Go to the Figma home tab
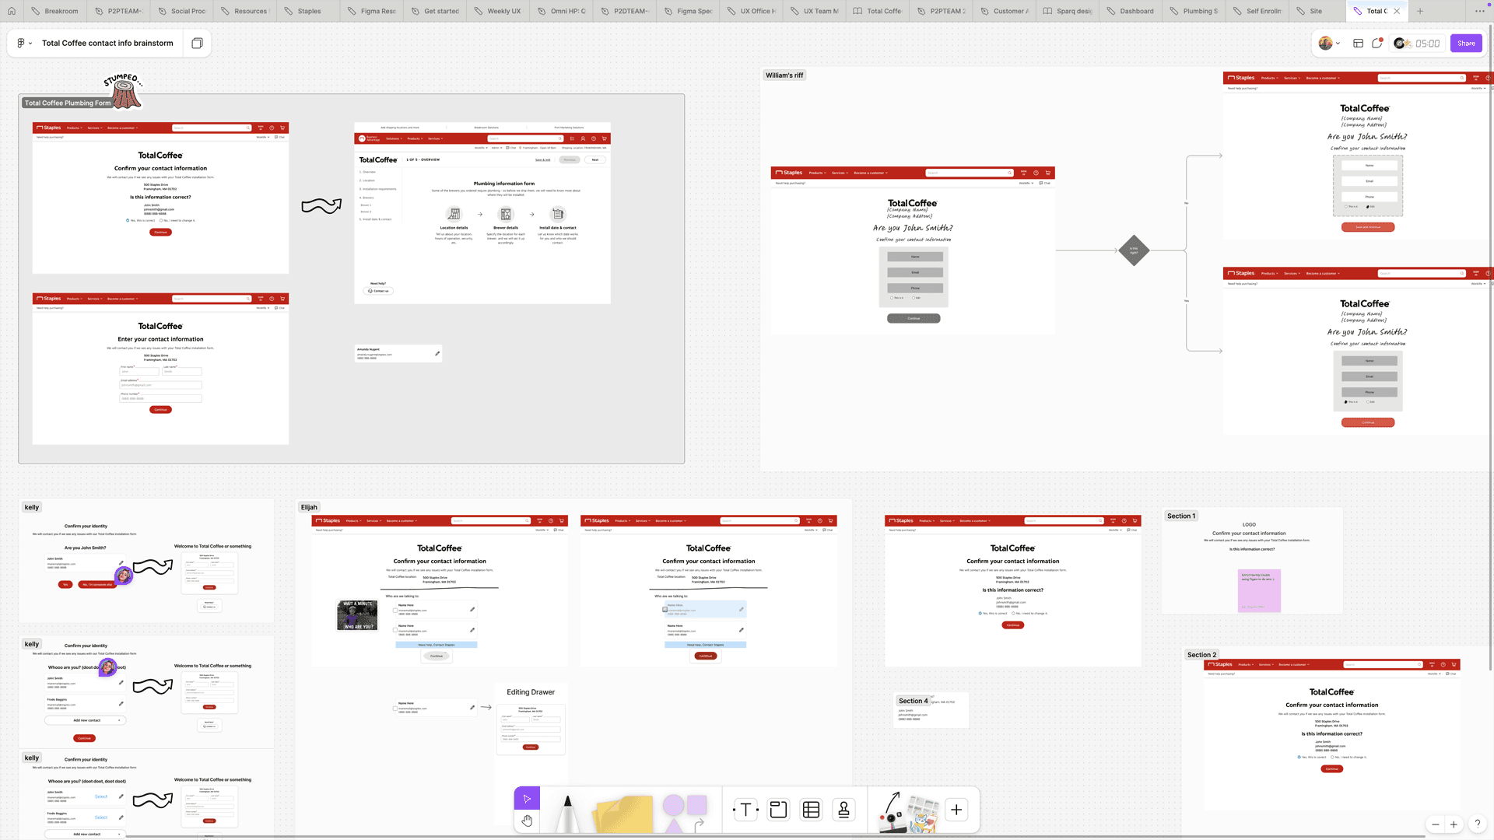Screen dimensions: 1494x840 pyautogui.click(x=12, y=11)
